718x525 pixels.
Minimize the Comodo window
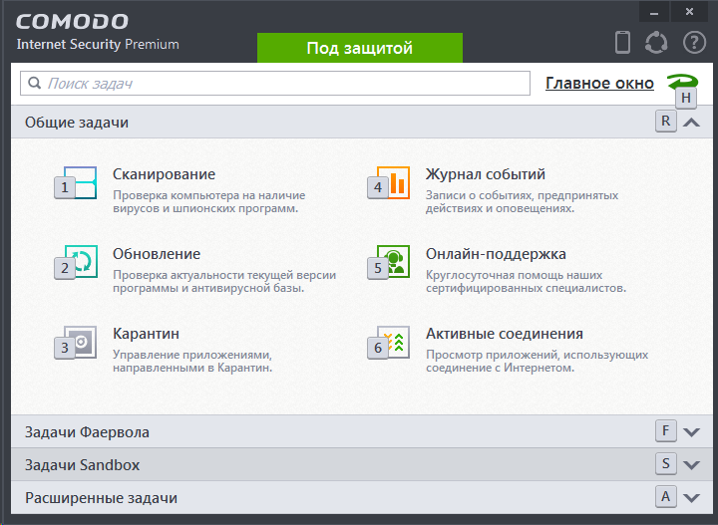[x=654, y=12]
